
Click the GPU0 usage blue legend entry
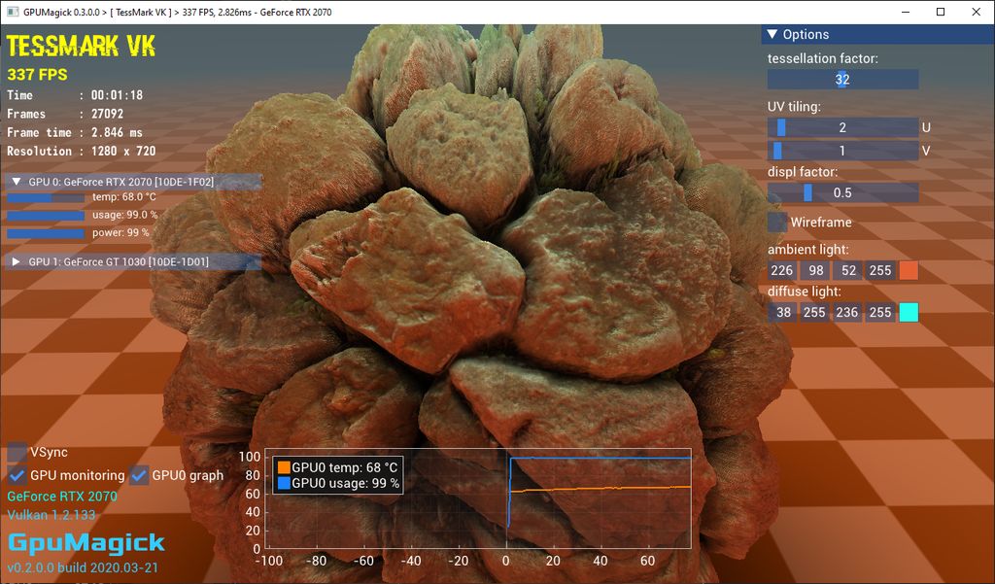click(x=339, y=483)
